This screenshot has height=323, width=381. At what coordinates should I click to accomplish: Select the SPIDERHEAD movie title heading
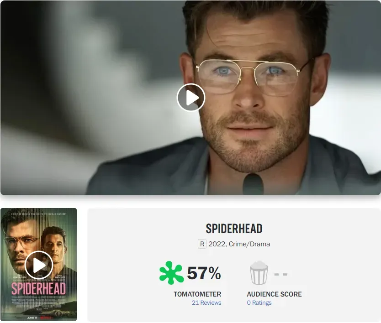tap(234, 229)
